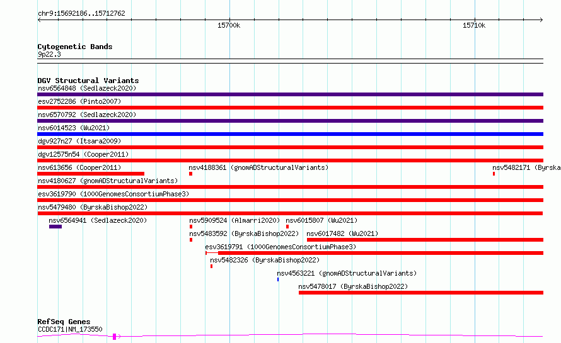561x343 pixels.
Task: Open the nsv6564941 (Sedlazeck2020) label
Action: point(98,220)
